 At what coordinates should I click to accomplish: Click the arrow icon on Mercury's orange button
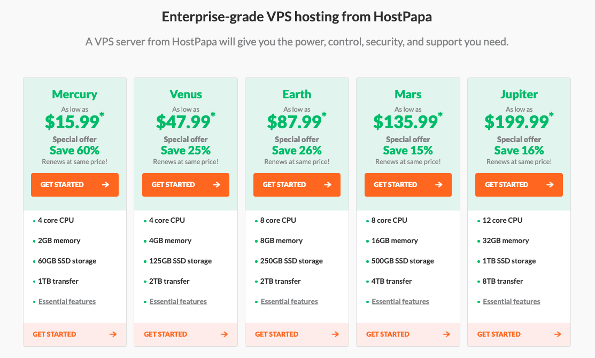pos(105,185)
